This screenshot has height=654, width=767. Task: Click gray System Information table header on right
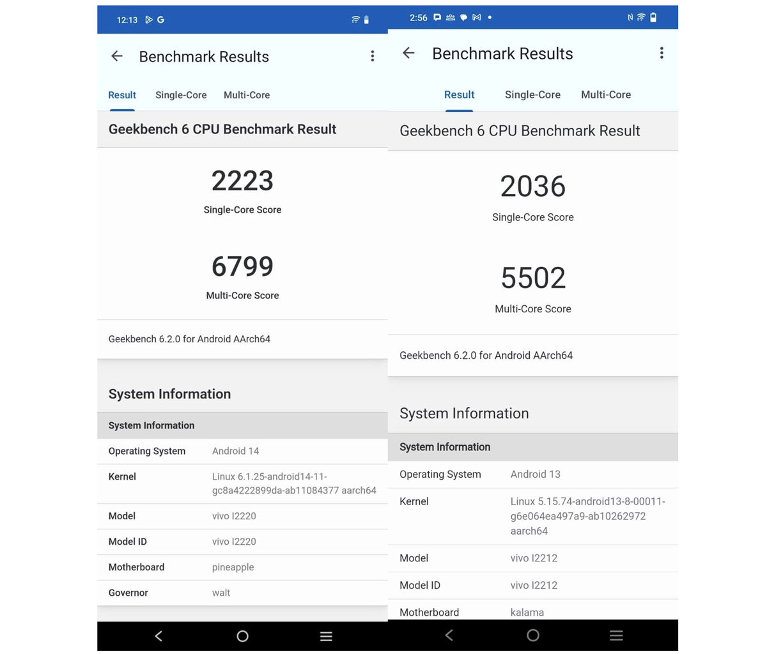[x=533, y=447]
